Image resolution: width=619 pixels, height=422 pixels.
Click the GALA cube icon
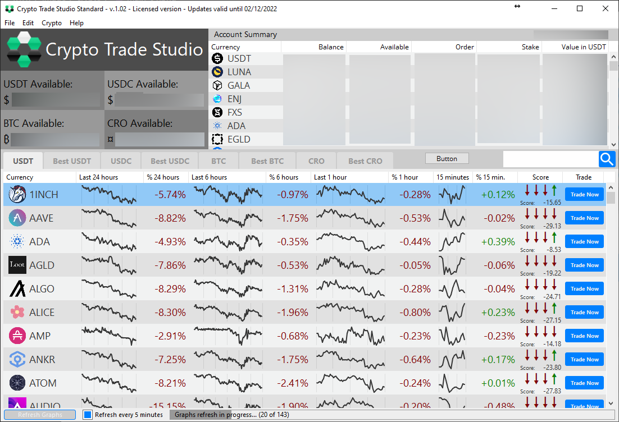coord(217,85)
